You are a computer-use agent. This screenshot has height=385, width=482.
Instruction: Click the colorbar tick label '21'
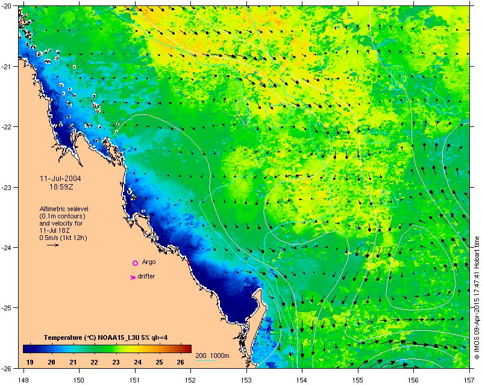72,362
